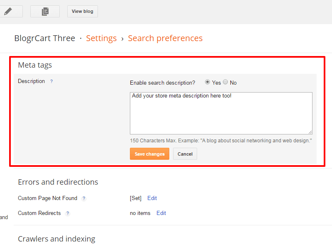Open the posts list icon button

click(45, 12)
